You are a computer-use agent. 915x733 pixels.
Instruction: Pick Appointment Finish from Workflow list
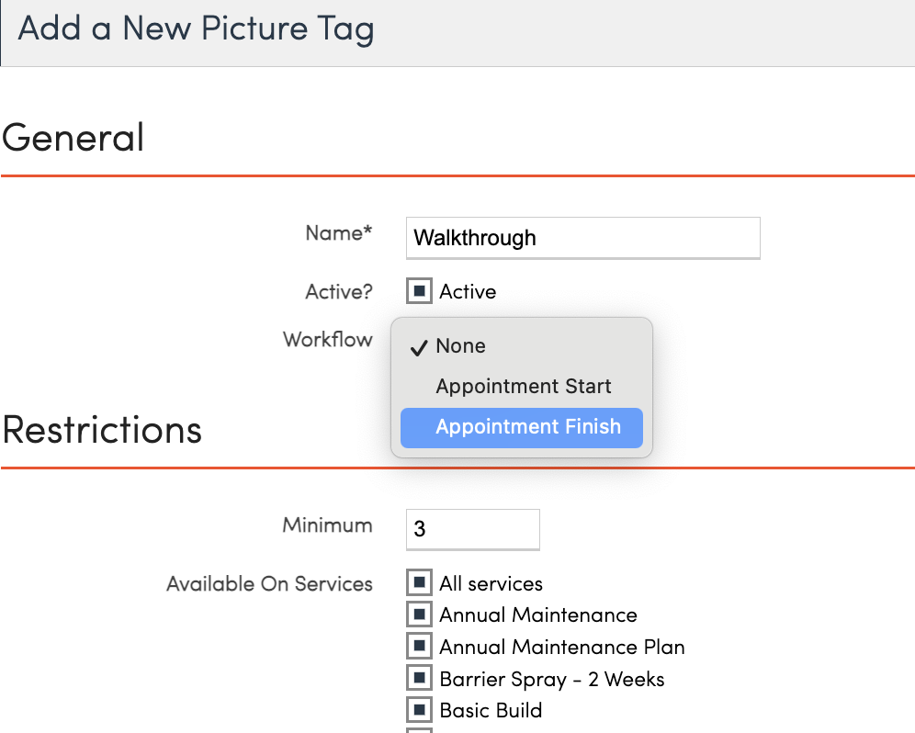coord(527,427)
